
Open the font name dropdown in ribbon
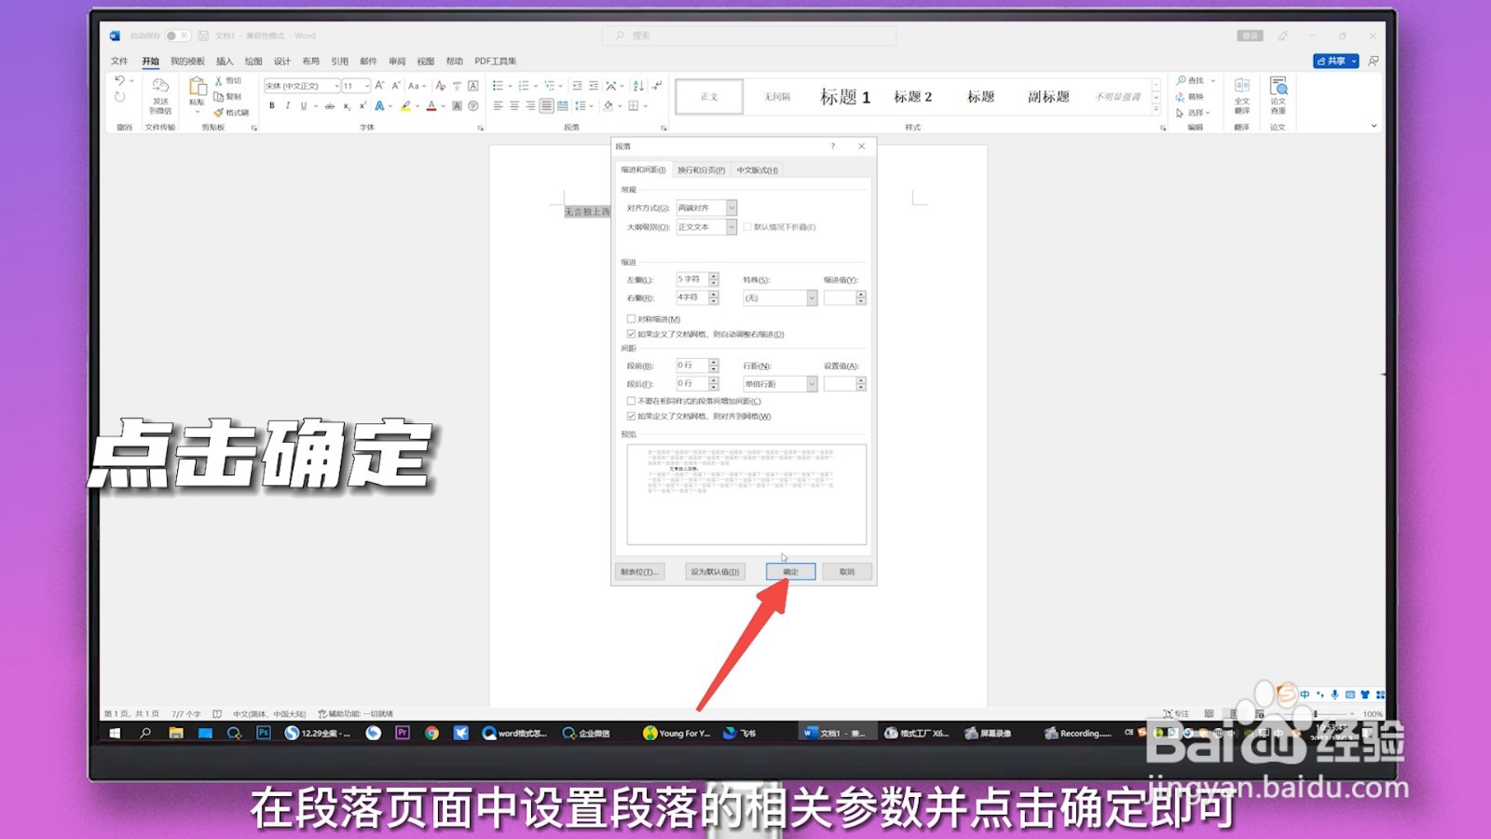point(336,86)
